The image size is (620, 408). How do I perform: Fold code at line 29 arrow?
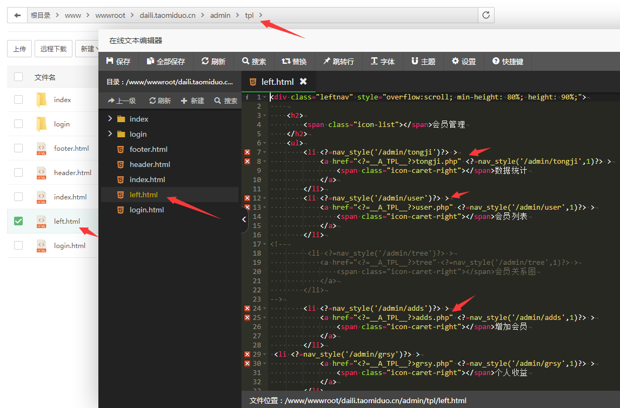tap(264, 355)
